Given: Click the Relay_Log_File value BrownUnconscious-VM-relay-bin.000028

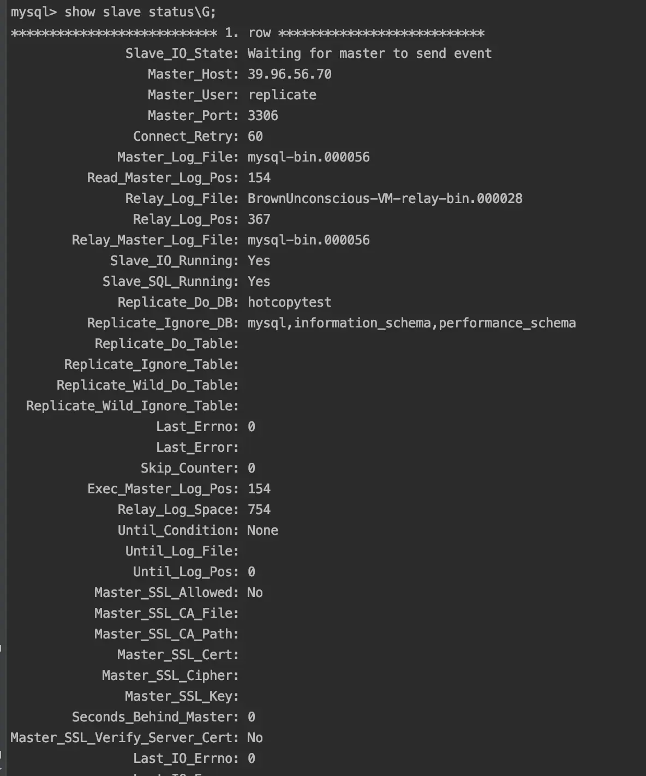Looking at the screenshot, I should point(385,199).
